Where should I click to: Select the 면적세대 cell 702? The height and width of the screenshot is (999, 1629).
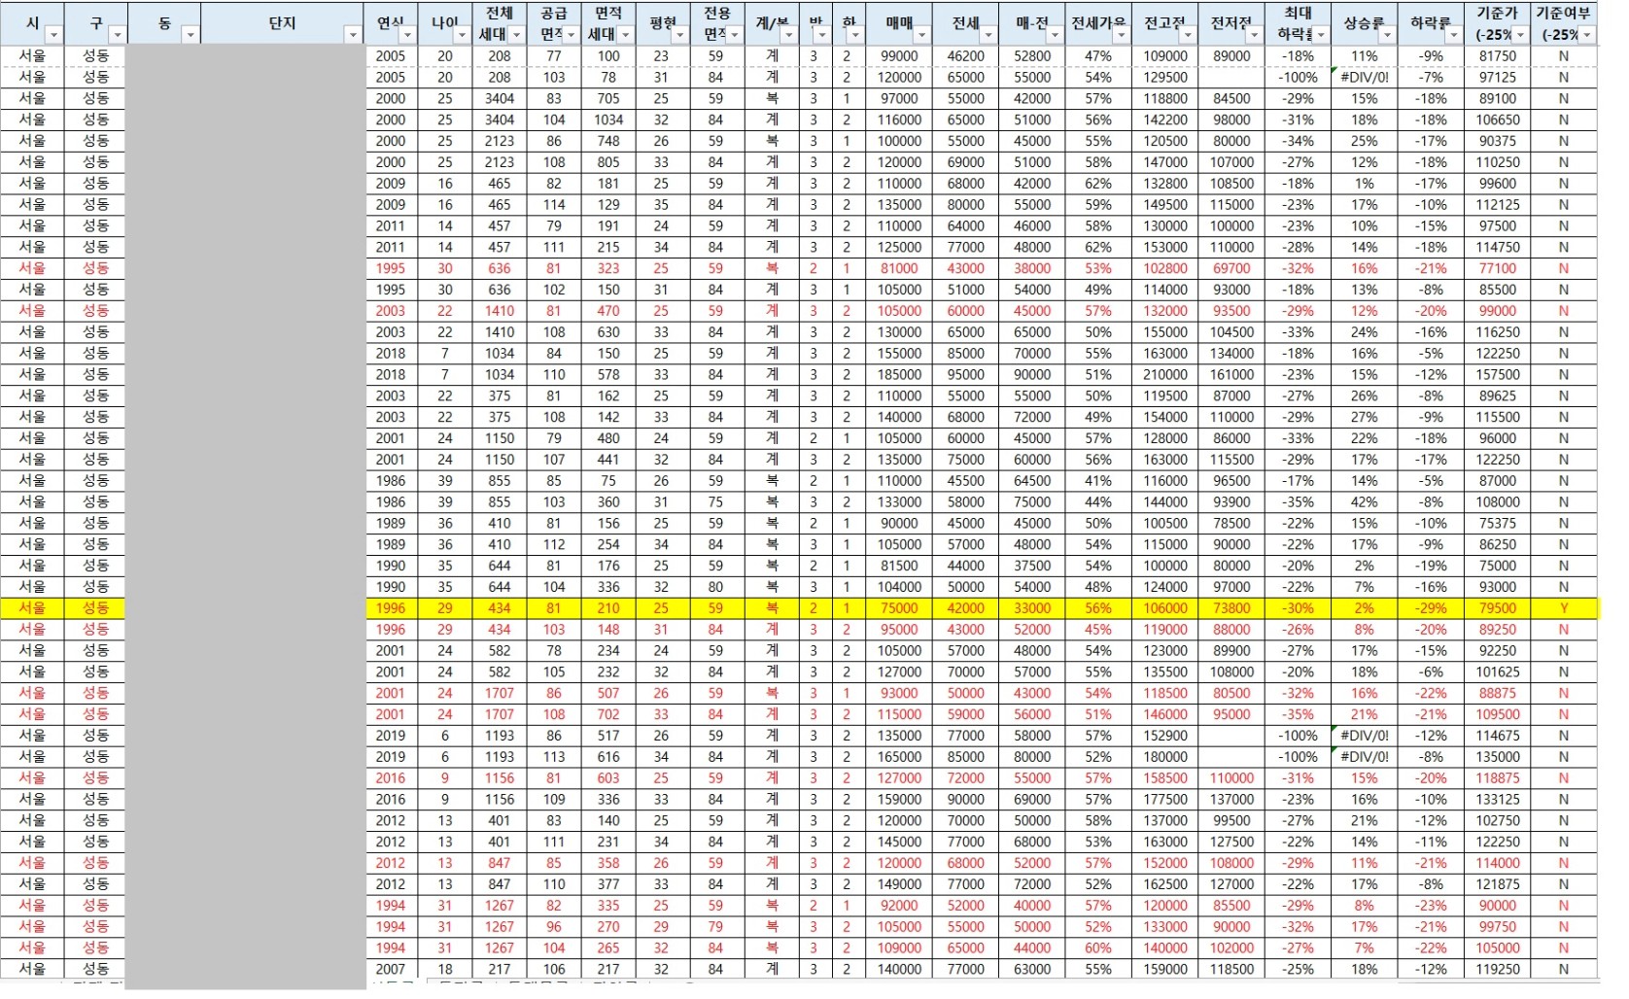[x=608, y=714]
